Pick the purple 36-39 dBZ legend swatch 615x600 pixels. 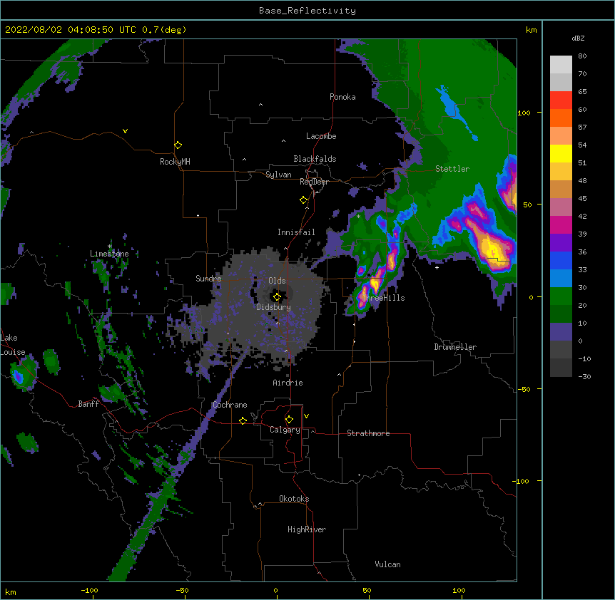(x=561, y=243)
